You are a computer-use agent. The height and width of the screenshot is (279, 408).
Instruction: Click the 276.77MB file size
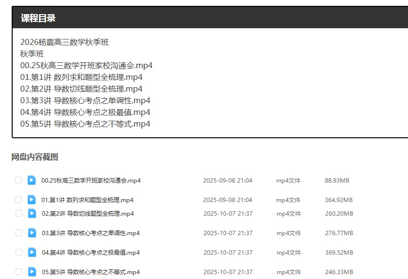pos(339,233)
